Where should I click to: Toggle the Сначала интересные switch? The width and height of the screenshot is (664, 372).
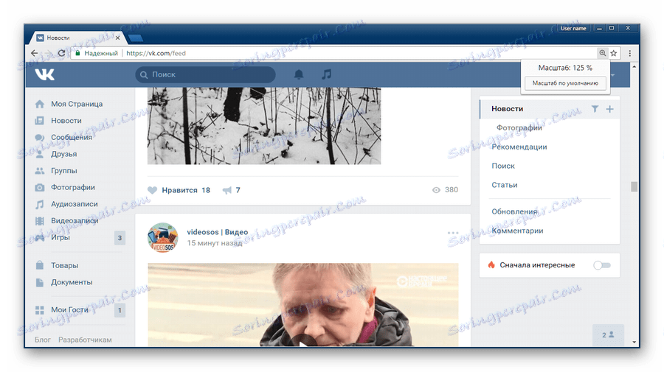coord(602,265)
